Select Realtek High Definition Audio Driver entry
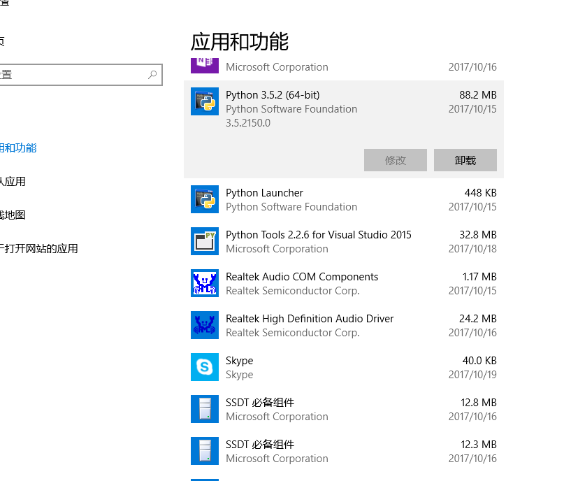Screen dimensions: 564x481 (x=344, y=325)
